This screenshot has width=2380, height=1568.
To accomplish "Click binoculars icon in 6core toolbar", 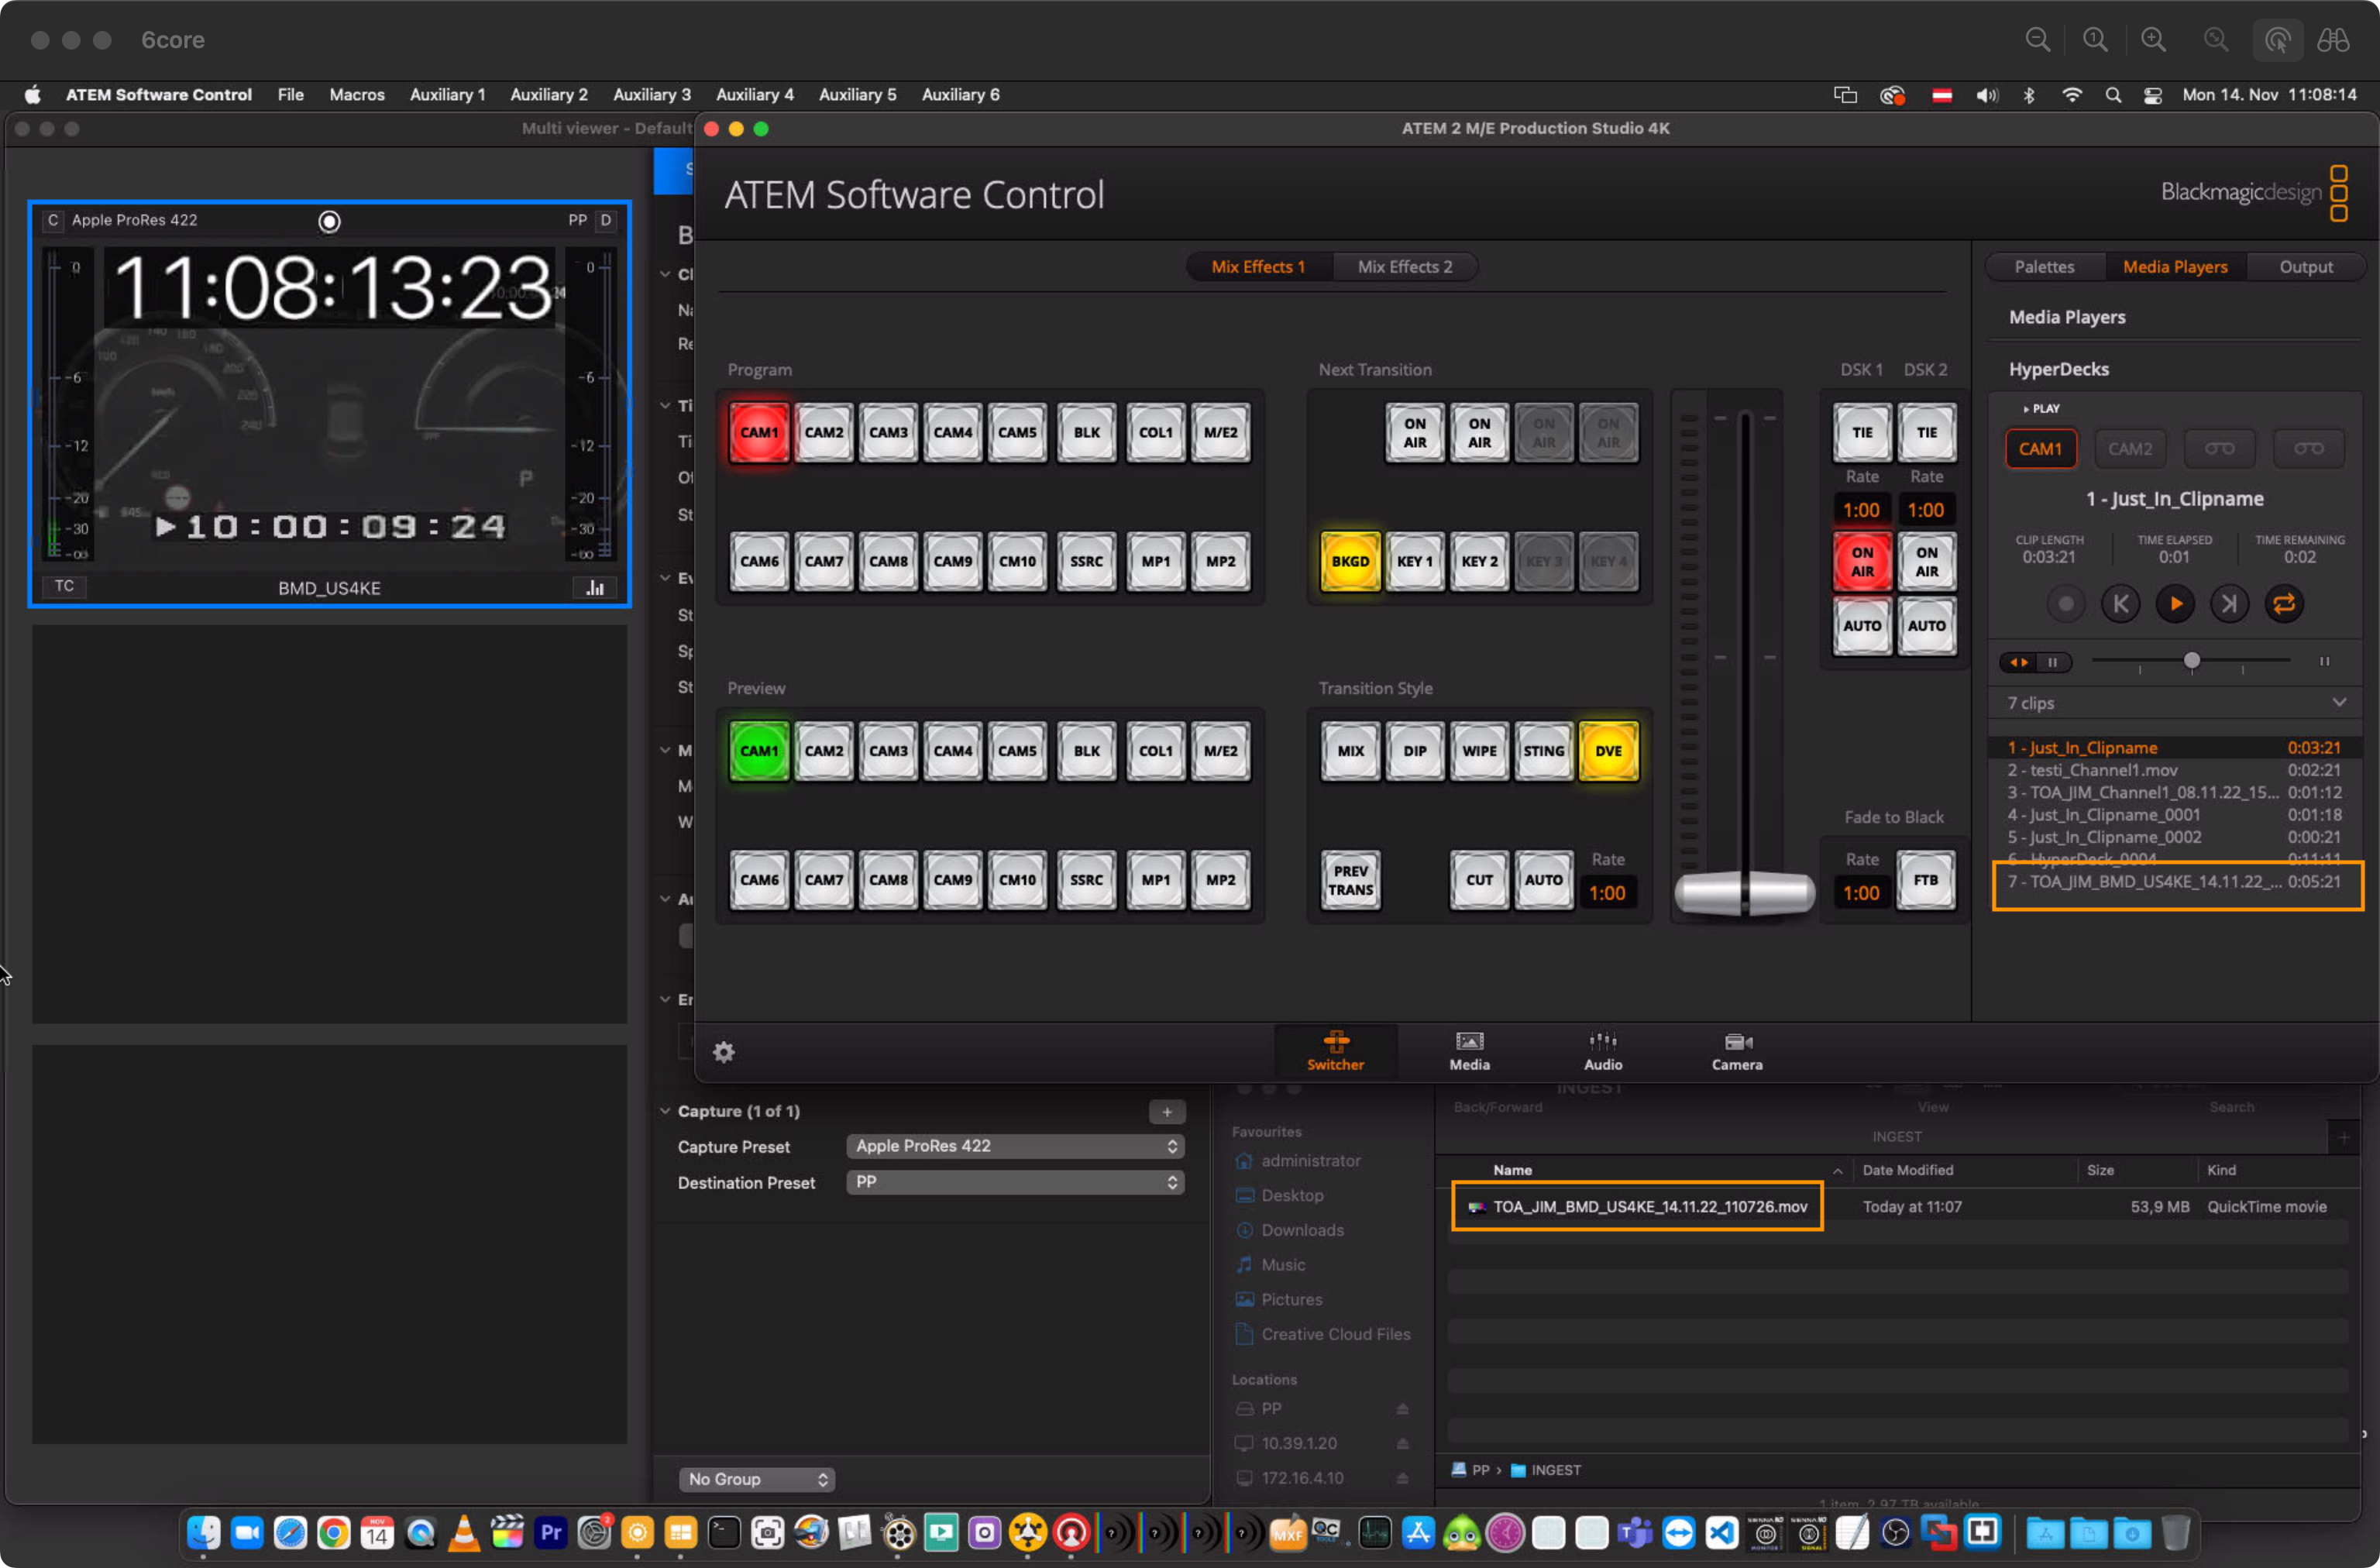I will pos(2333,40).
